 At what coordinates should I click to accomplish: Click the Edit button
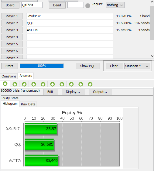click(50, 92)
